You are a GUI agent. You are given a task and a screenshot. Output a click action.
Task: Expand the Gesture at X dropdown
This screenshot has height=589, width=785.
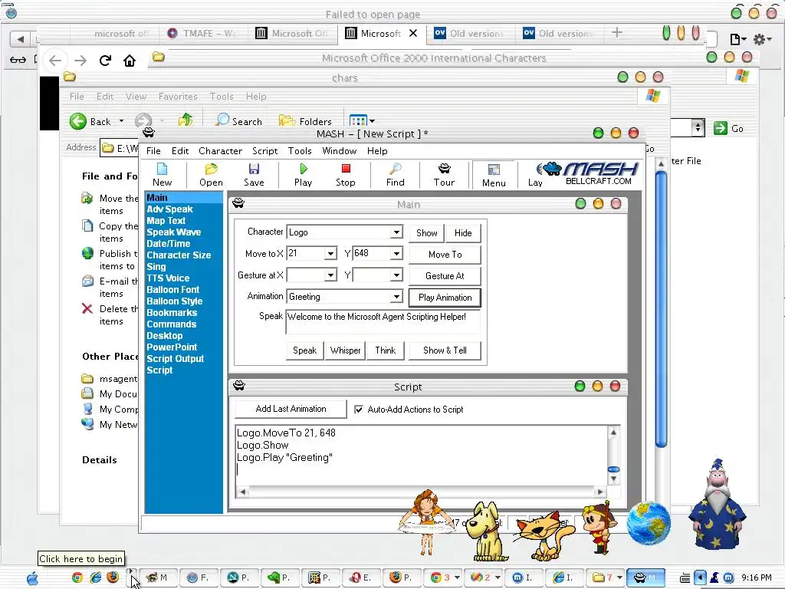click(x=330, y=275)
